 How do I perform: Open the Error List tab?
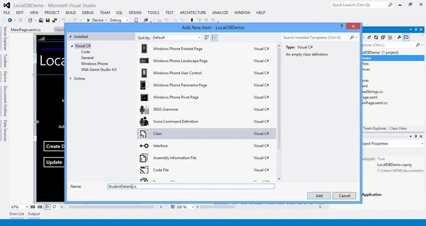17,214
